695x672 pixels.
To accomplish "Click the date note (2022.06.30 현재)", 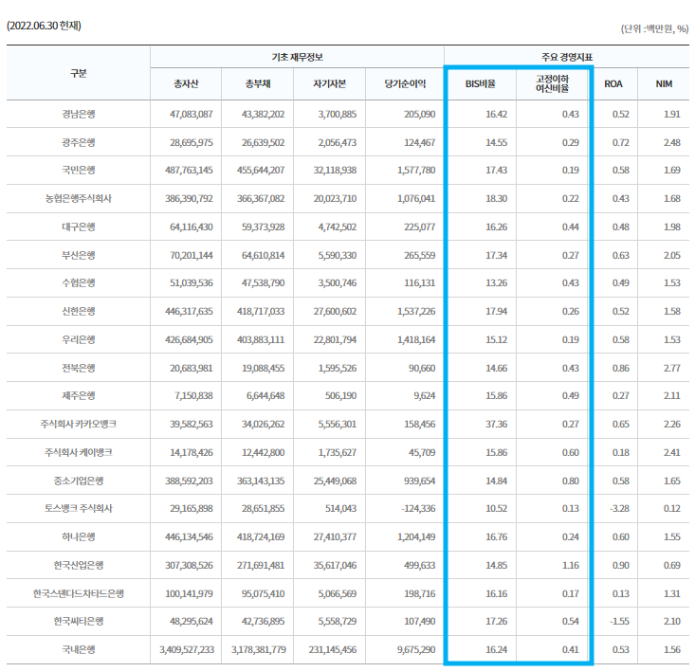I will pyautogui.click(x=44, y=26).
